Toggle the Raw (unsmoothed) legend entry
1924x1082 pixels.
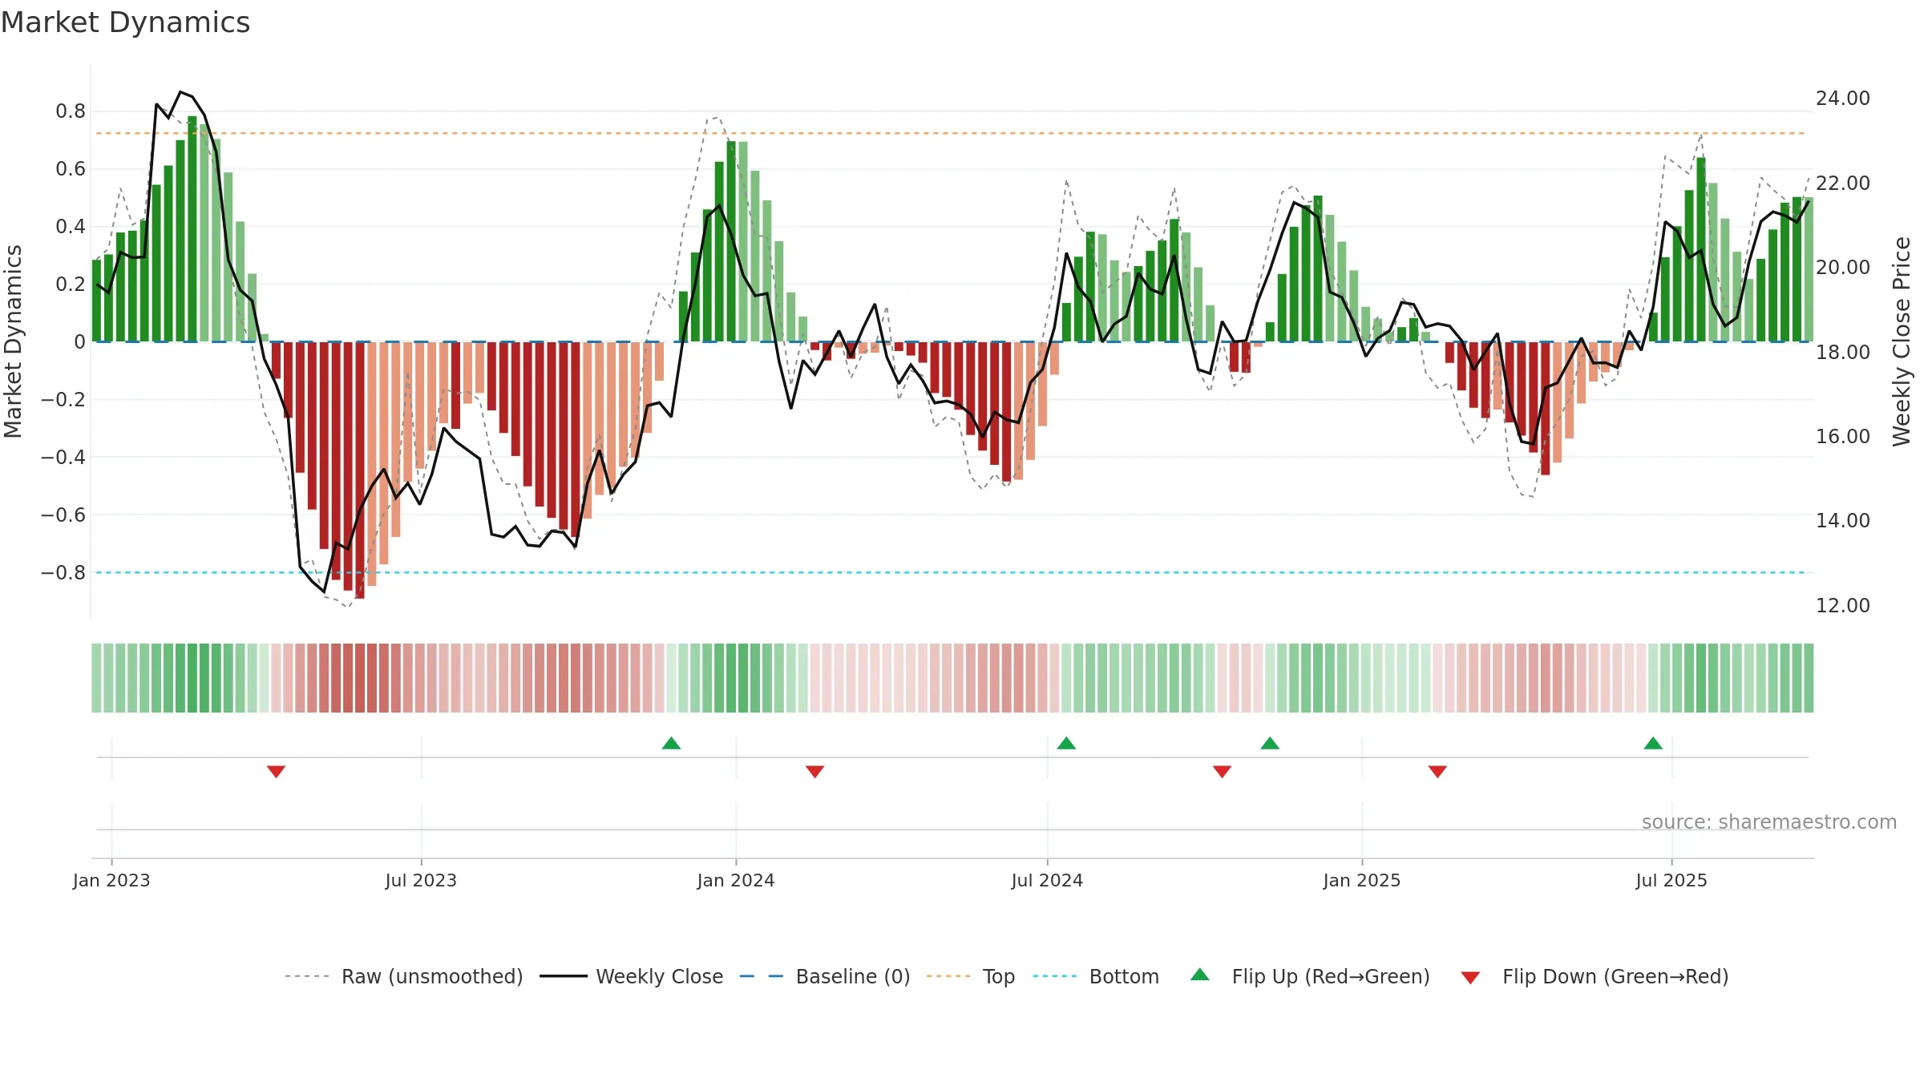(404, 976)
